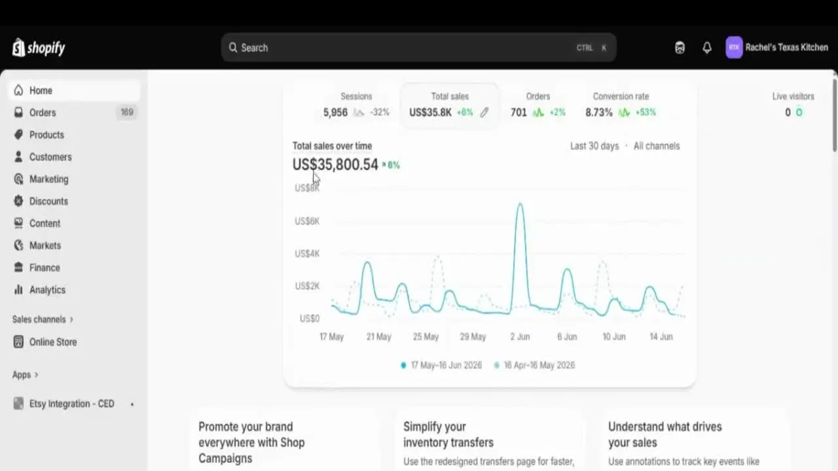Click the light legend dot for 16 Apr–16 May 2026
Image resolution: width=838 pixels, height=471 pixels.
[497, 365]
